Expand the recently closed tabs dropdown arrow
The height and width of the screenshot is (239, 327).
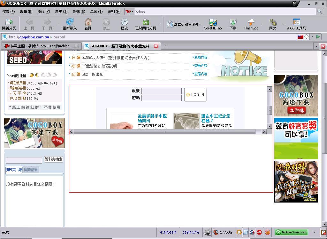[160, 24]
